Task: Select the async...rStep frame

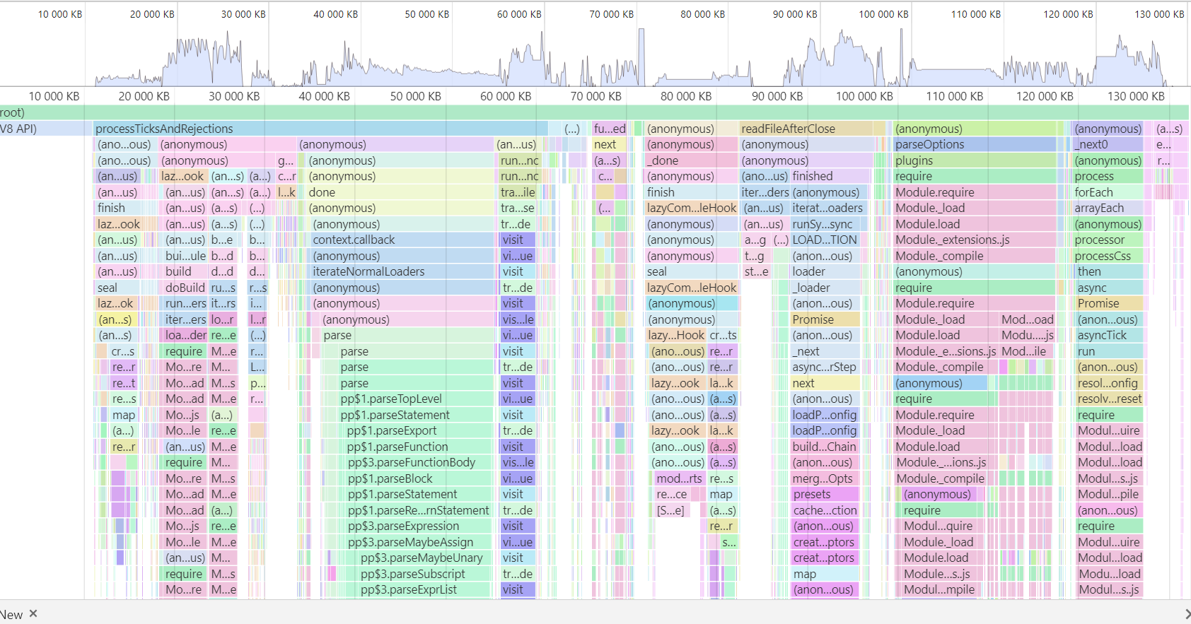Action: point(825,367)
